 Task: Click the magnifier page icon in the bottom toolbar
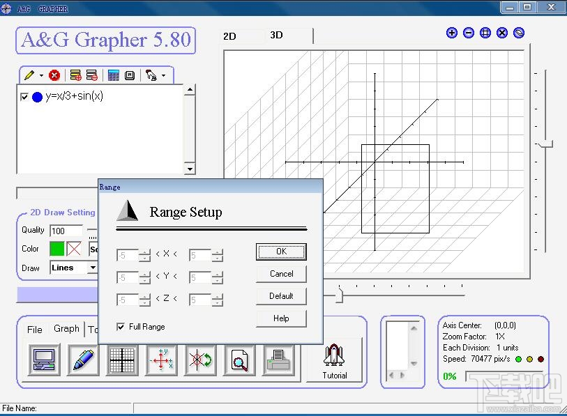[239, 360]
